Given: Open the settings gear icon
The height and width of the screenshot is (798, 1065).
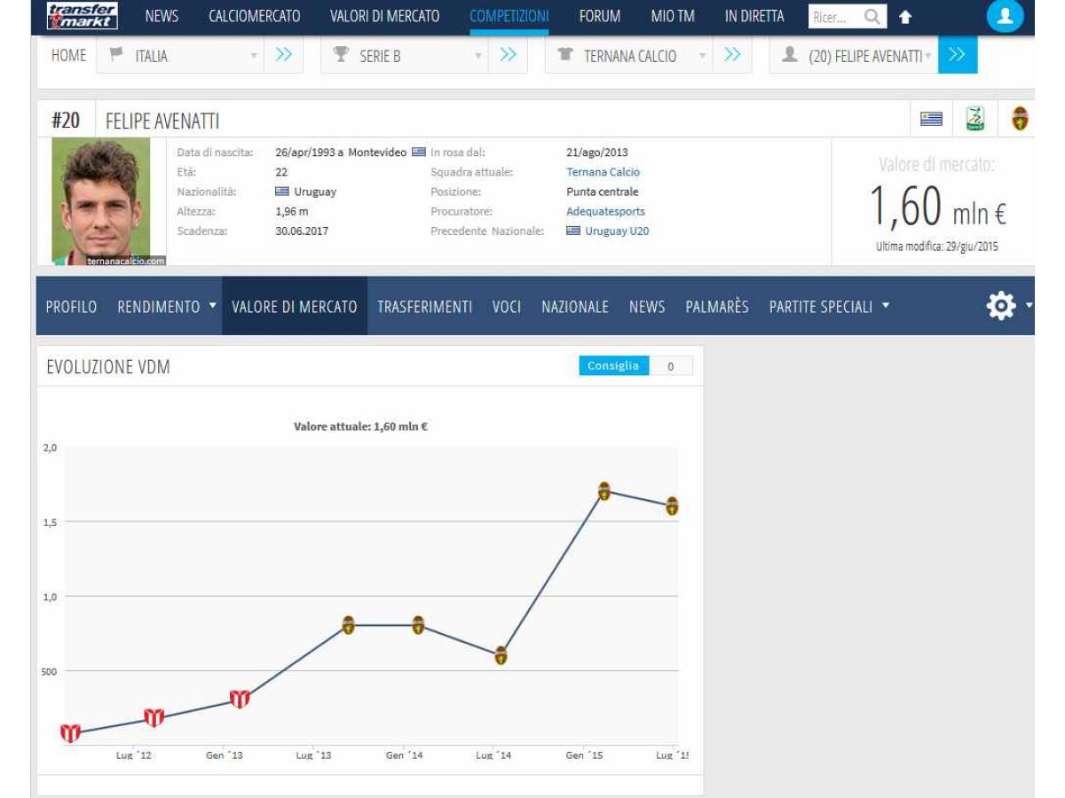Looking at the screenshot, I should click(x=1001, y=306).
